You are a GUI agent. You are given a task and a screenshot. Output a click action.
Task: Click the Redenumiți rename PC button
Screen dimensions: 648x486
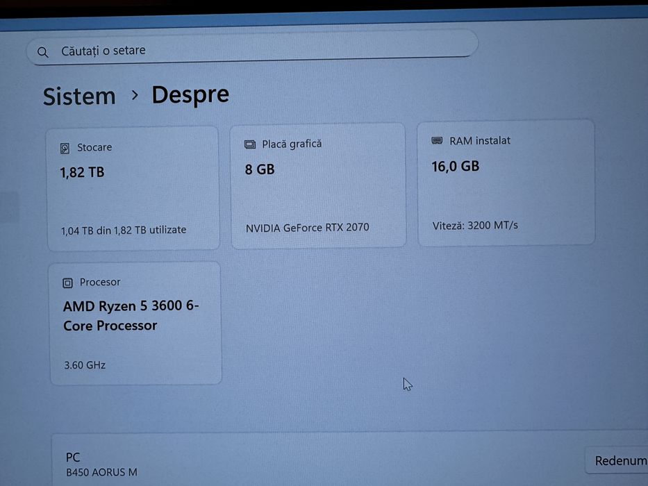pyautogui.click(x=617, y=460)
